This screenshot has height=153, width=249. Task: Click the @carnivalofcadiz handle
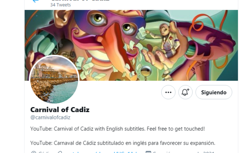pos(50,117)
